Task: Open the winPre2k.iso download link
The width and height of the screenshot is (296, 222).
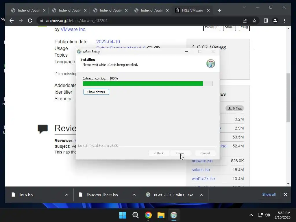Action: click(203, 179)
